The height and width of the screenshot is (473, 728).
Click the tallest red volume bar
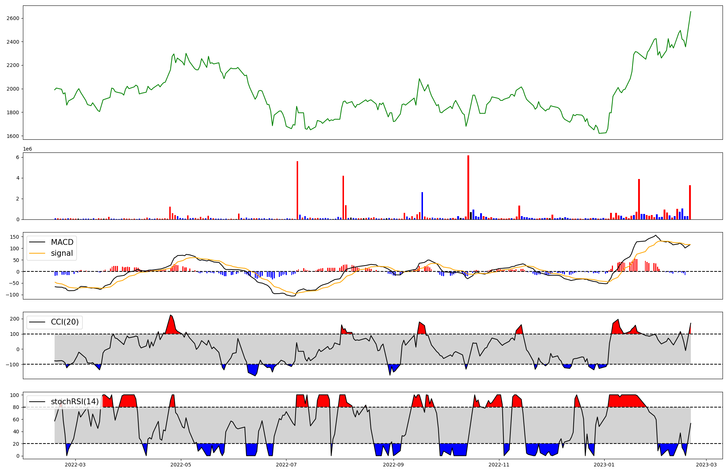coord(468,187)
